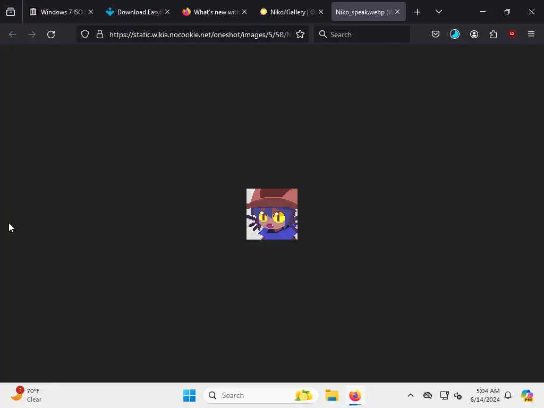Open the Windows Start menu
The height and width of the screenshot is (408, 544).
(x=190, y=395)
